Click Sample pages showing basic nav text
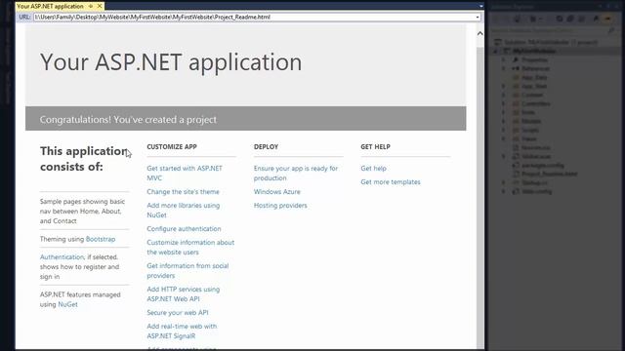Viewport: 625px width, 351px height. (82, 212)
